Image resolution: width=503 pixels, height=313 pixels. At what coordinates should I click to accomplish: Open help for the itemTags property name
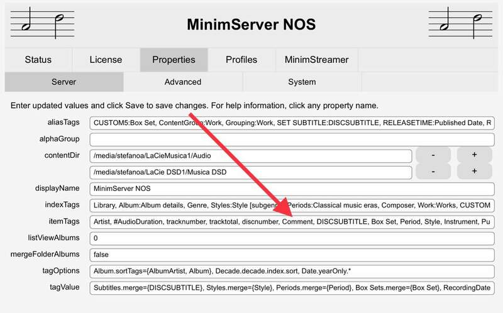tap(64, 221)
